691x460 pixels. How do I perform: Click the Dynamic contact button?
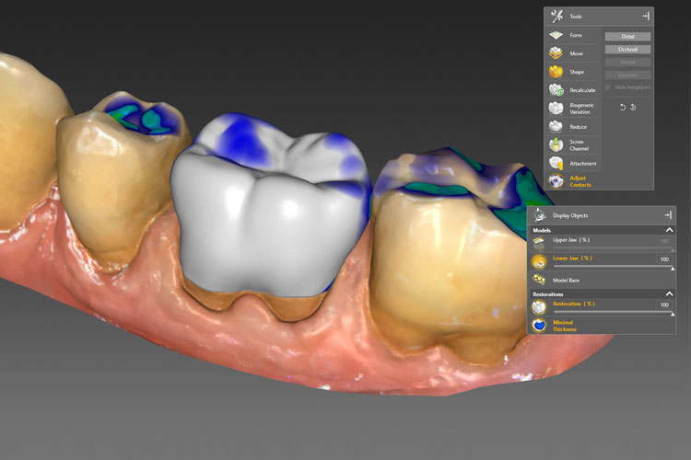coord(627,75)
